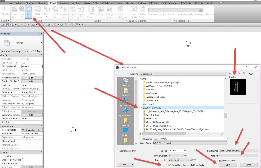Click the Load Family icon

tap(134, 12)
